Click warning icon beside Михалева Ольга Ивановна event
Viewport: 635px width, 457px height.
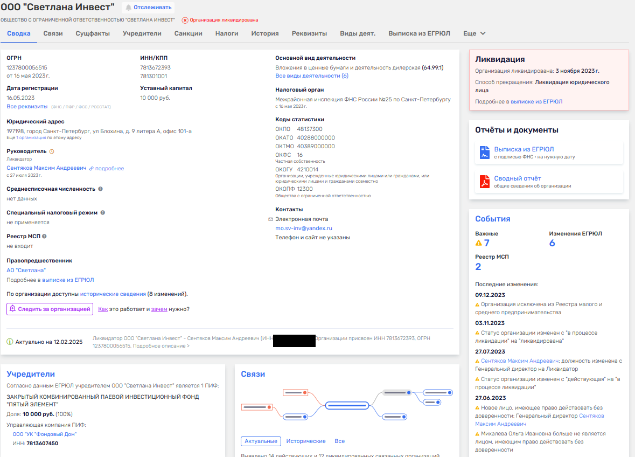pyautogui.click(x=477, y=434)
